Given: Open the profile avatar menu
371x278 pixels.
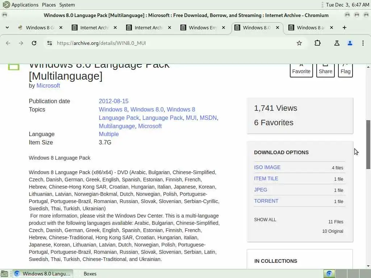Looking at the screenshot, I should pos(350,43).
